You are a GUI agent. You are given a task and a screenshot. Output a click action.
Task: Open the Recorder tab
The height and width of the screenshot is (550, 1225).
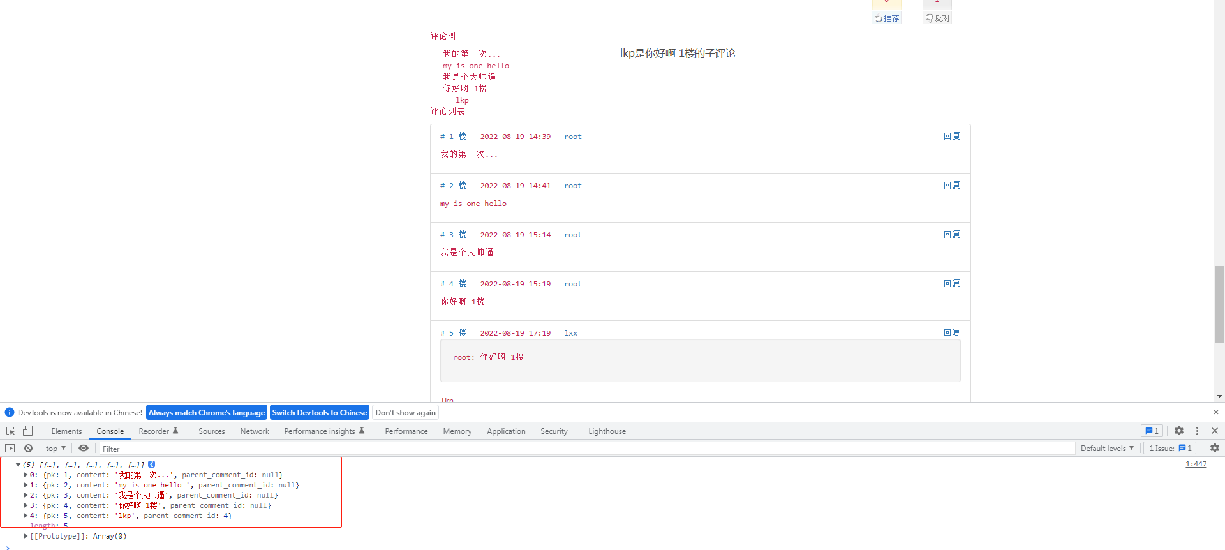coord(158,431)
